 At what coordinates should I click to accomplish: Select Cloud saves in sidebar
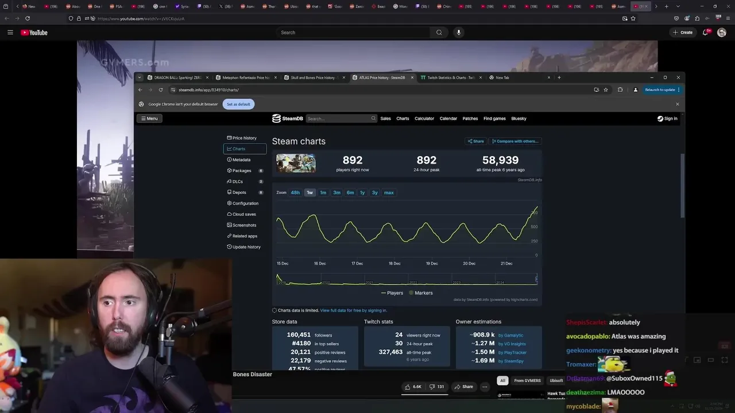pos(245,215)
